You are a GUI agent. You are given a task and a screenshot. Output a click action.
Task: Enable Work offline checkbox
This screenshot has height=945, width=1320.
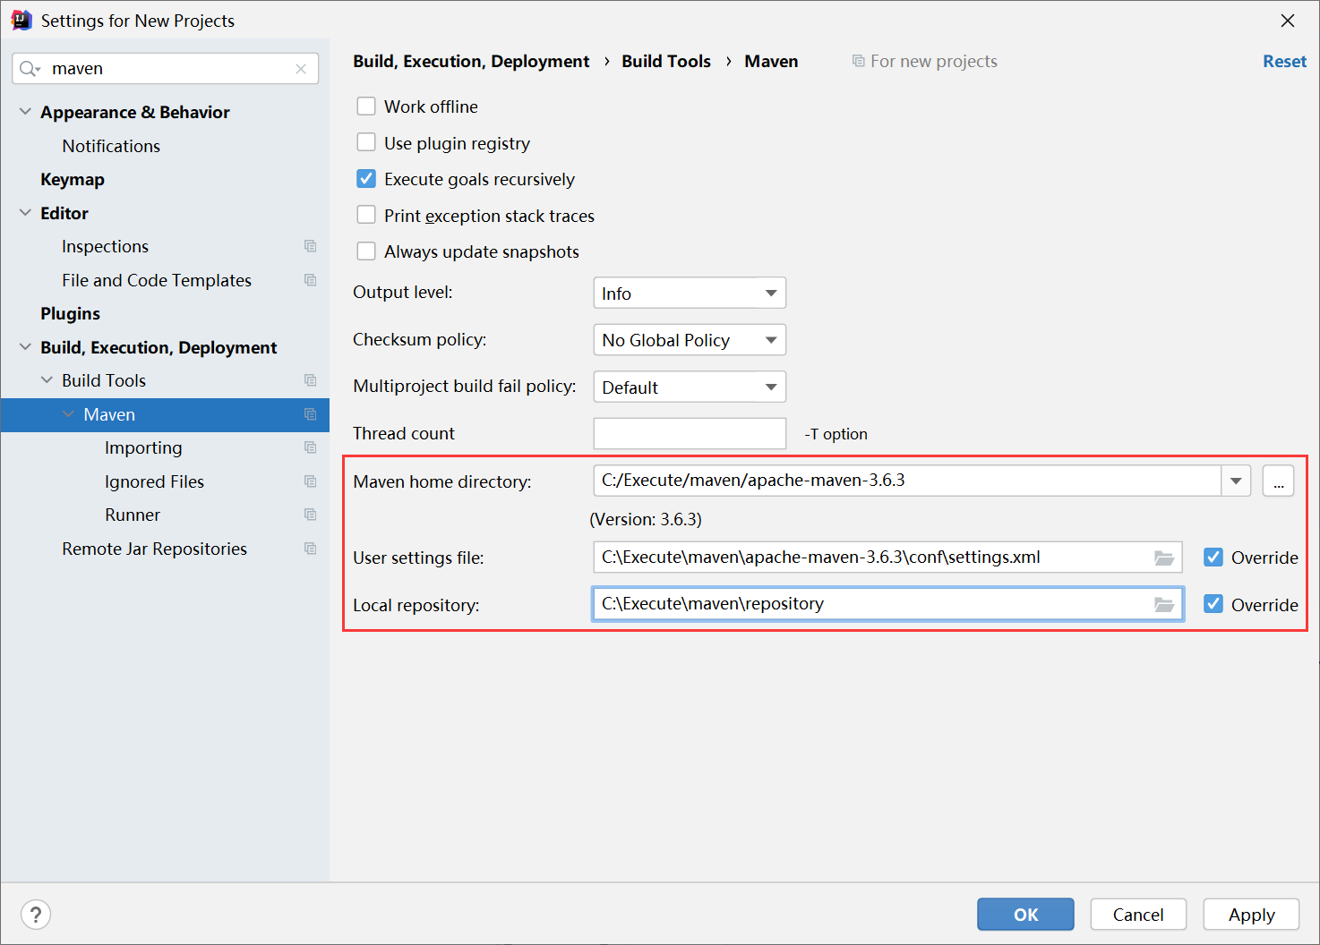(366, 106)
